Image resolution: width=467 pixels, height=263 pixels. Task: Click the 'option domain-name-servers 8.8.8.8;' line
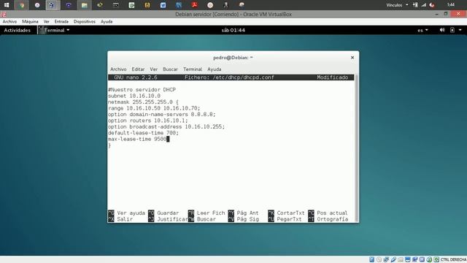161,115
